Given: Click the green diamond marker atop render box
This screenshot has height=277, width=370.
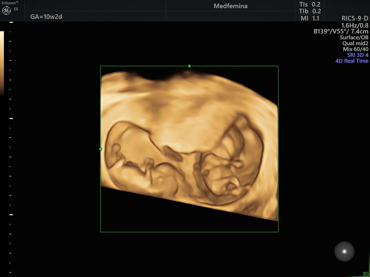Looking at the screenshot, I should click(x=189, y=66).
